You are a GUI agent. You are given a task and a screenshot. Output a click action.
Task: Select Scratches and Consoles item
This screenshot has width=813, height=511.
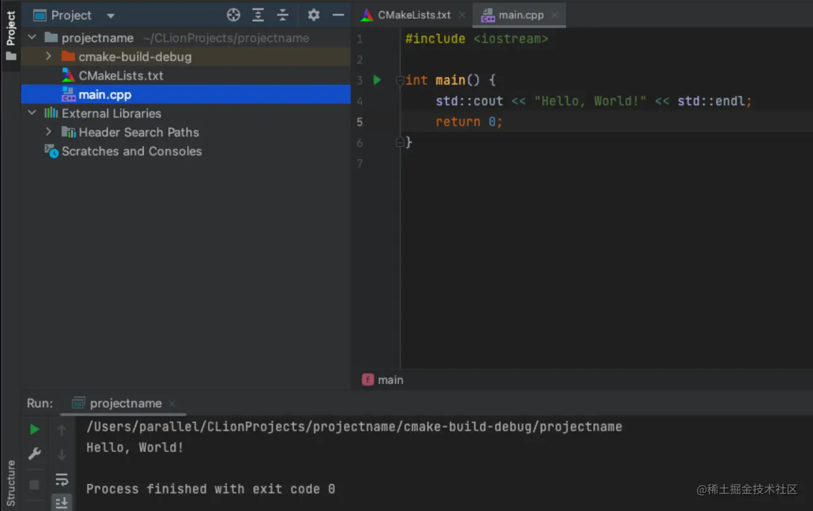pos(132,151)
